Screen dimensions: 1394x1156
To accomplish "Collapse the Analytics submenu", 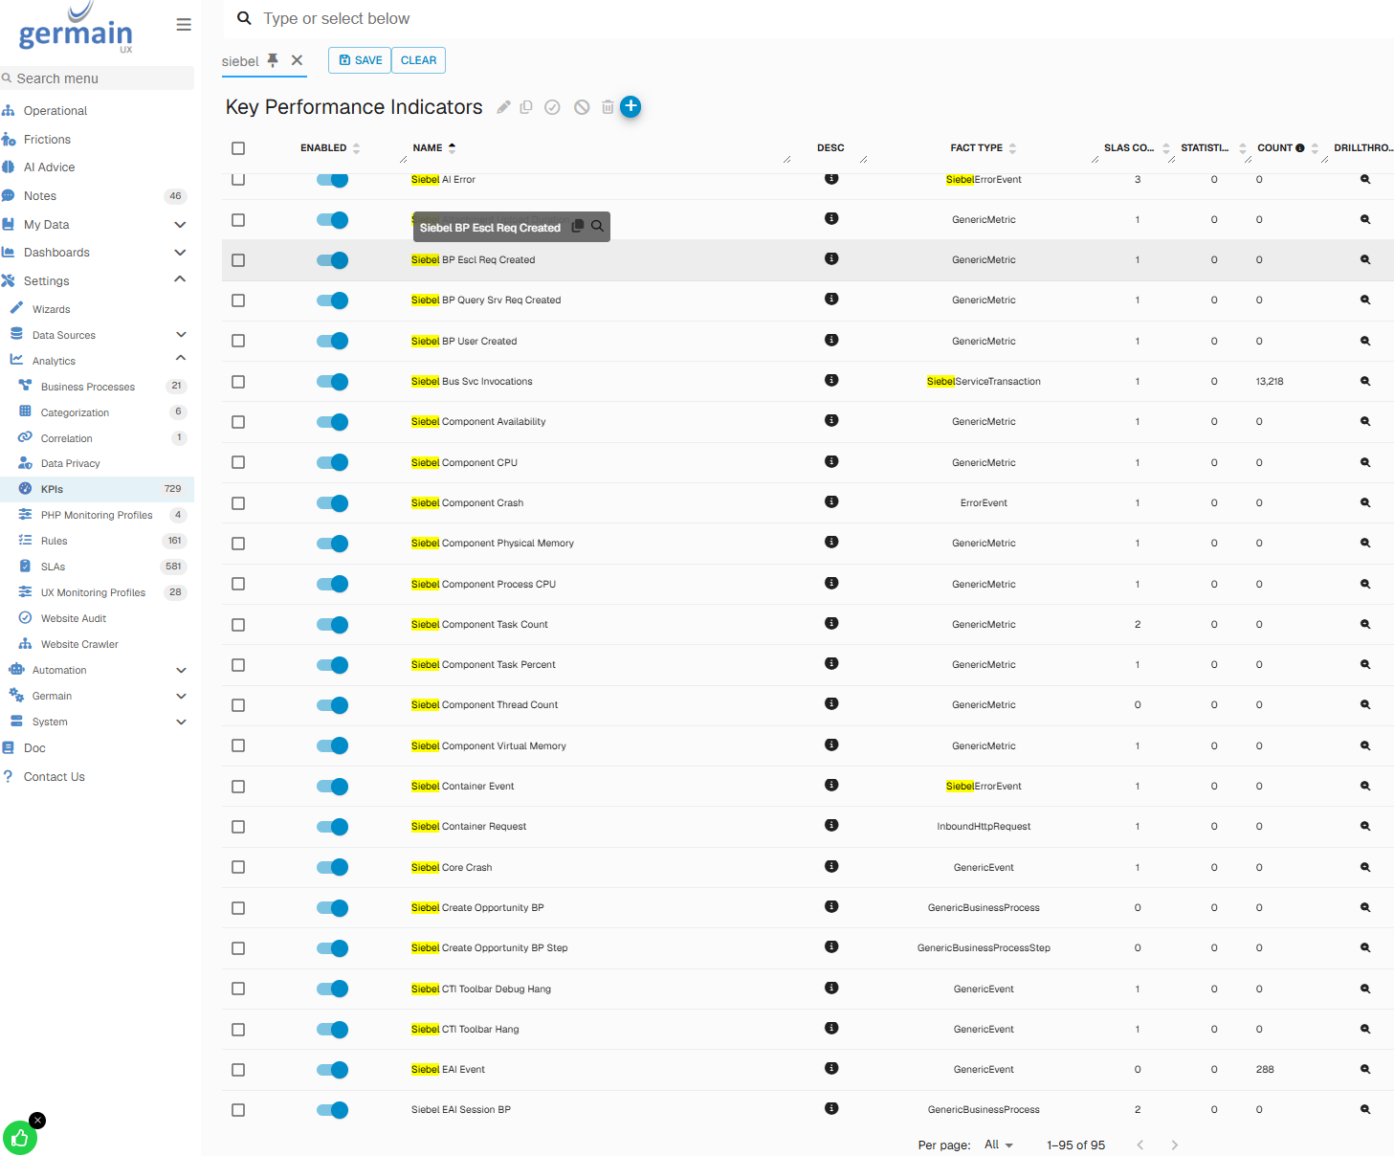I will 181,359.
